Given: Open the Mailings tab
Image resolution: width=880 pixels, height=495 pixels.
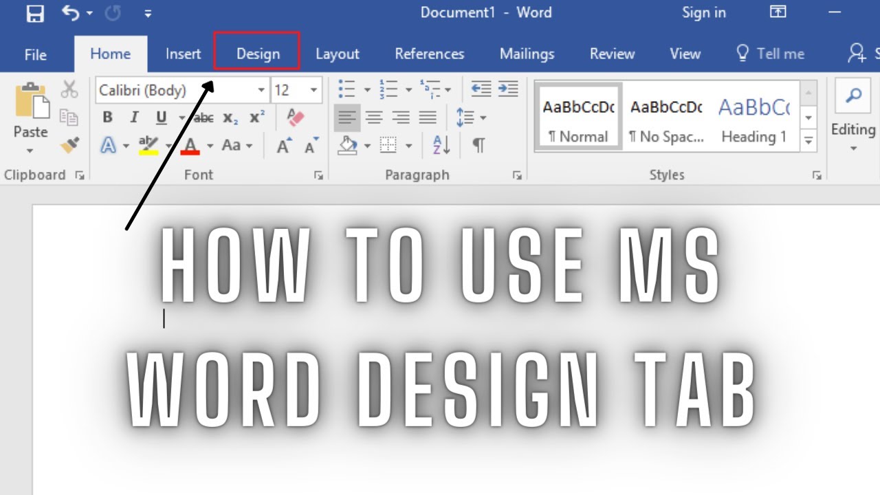Looking at the screenshot, I should point(527,54).
